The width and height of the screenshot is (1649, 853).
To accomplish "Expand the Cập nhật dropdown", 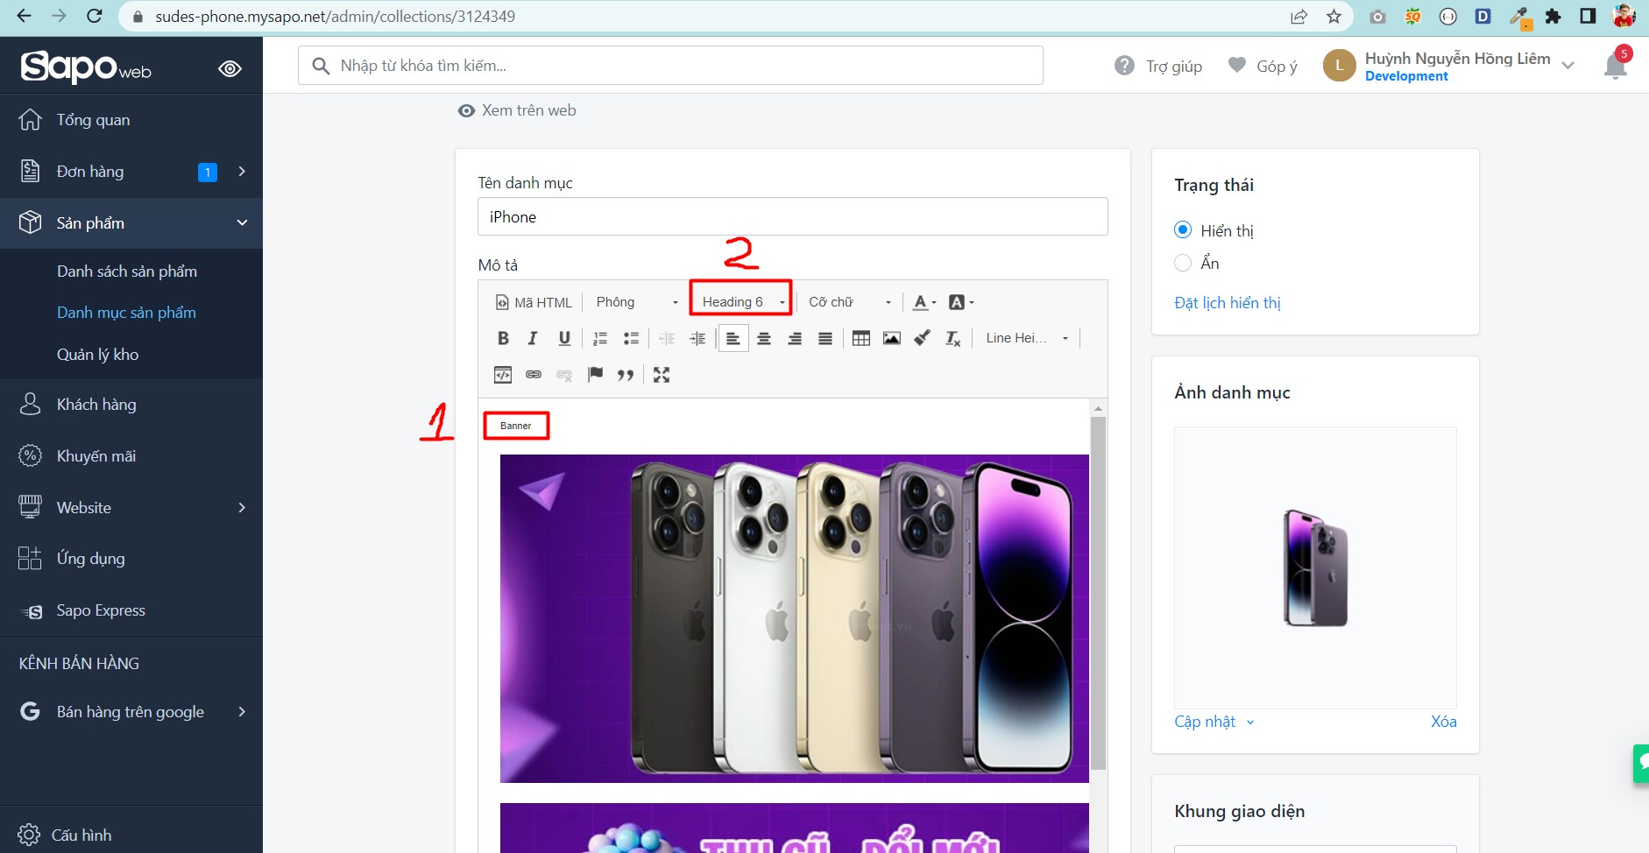I will click(1214, 722).
